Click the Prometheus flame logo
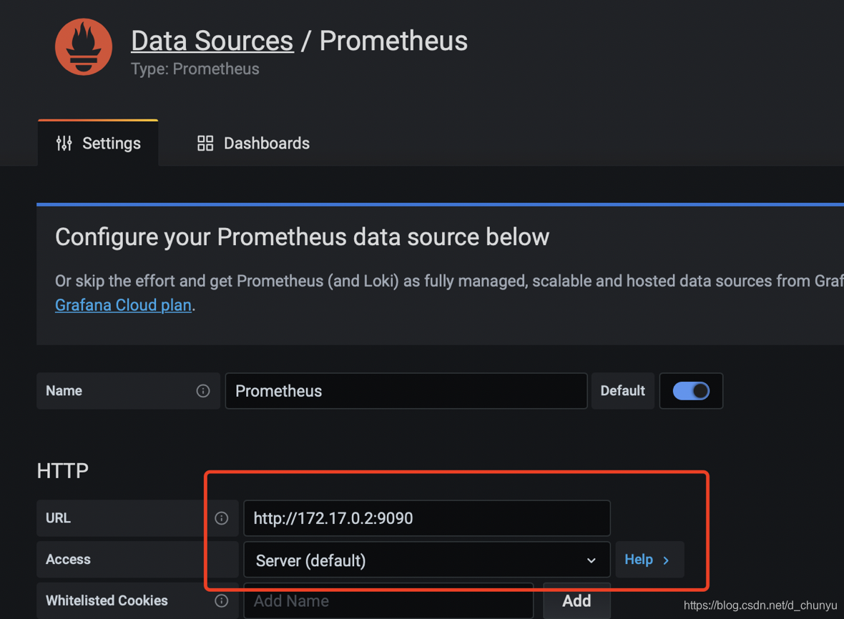The width and height of the screenshot is (844, 619). [x=83, y=46]
